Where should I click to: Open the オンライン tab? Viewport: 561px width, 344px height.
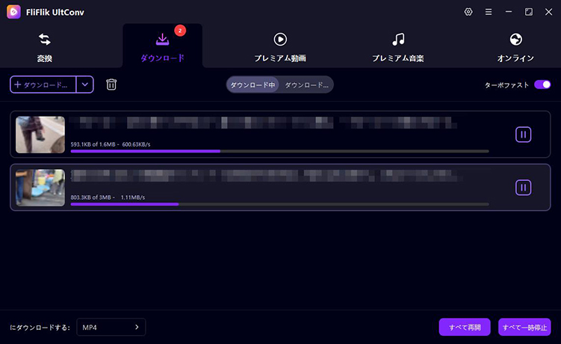[515, 48]
